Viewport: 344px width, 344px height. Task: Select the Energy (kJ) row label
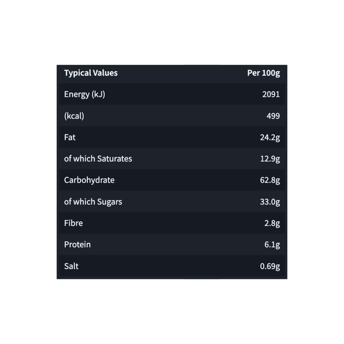(x=84, y=94)
